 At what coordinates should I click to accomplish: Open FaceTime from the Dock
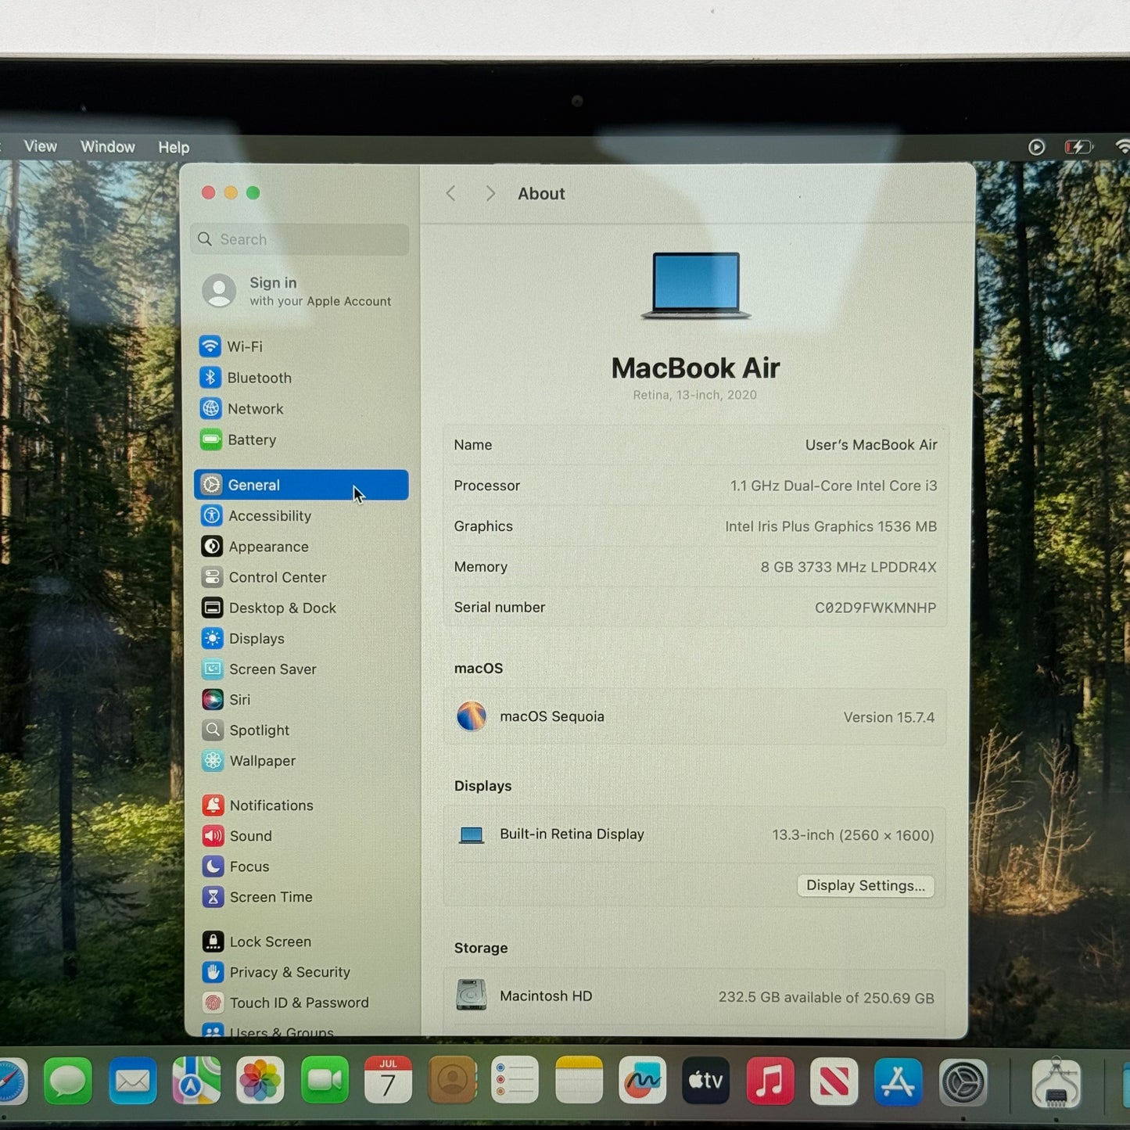pos(325,1082)
